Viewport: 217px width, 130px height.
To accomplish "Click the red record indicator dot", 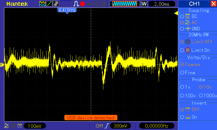I will [82, 4].
